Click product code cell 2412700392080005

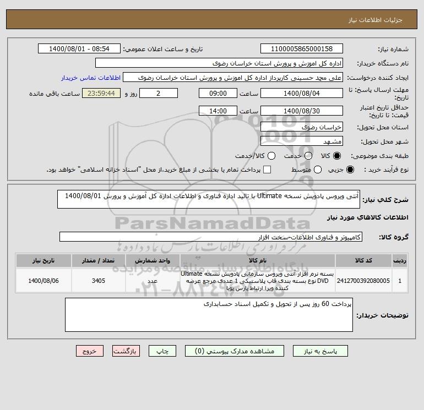pos(363,281)
